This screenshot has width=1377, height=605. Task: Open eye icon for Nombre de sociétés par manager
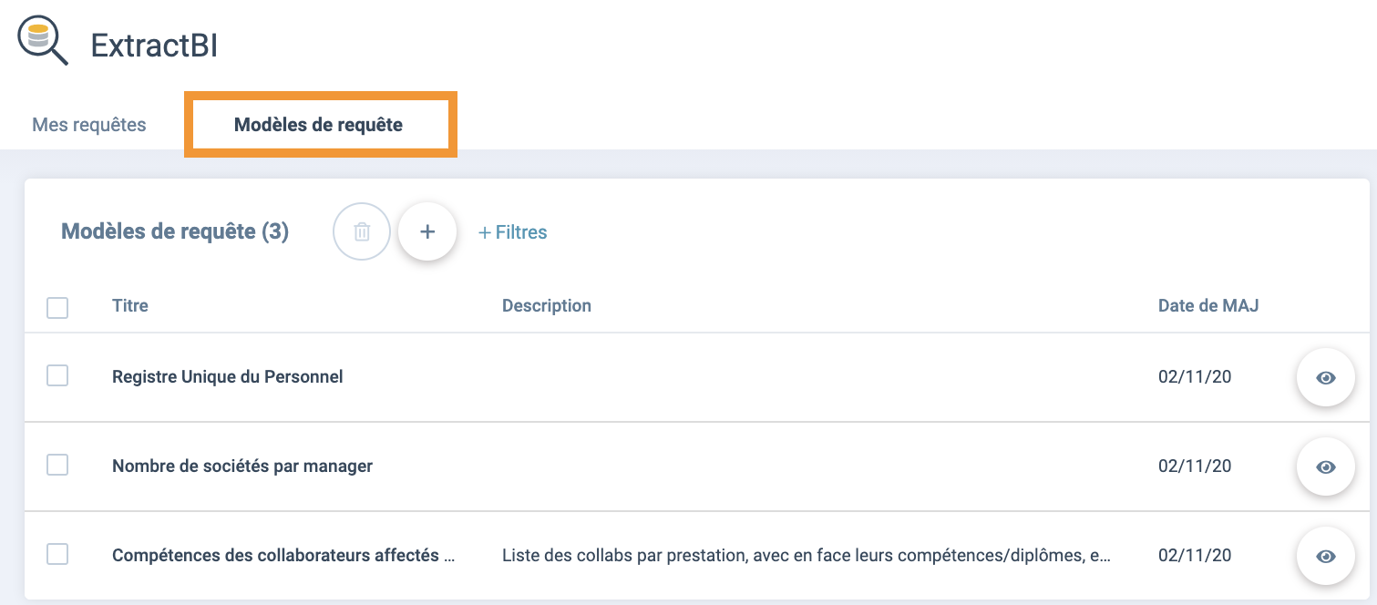pyautogui.click(x=1326, y=467)
